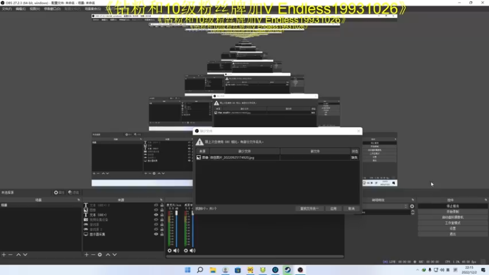Increase transition duration with up arrow

413,211
